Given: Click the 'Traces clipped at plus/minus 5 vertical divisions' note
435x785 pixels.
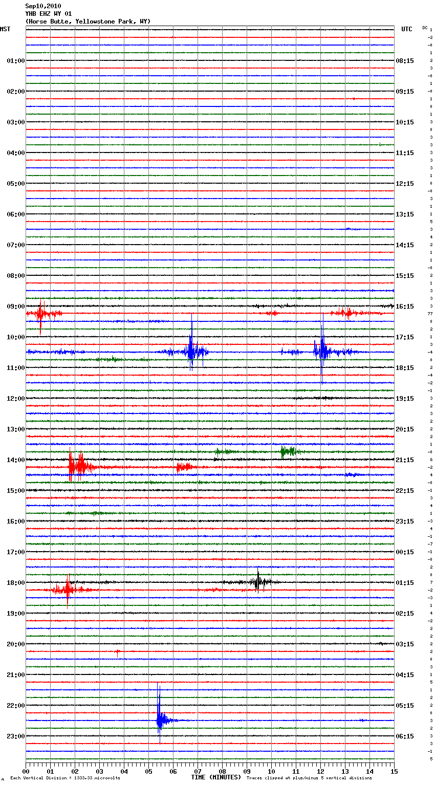Looking at the screenshot, I should coord(309,778).
